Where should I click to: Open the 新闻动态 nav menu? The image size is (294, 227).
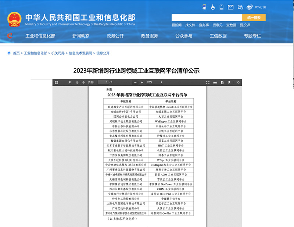tap(81, 36)
